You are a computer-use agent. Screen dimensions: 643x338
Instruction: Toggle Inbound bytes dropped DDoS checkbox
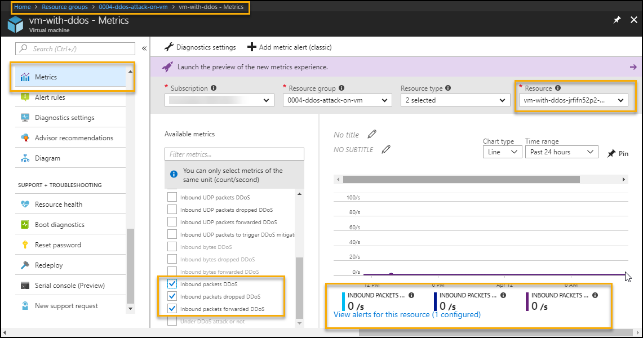click(x=172, y=259)
